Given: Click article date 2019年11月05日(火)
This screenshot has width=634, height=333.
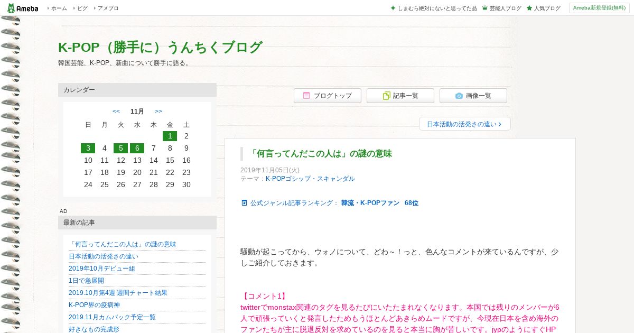Looking at the screenshot, I should point(270,170).
